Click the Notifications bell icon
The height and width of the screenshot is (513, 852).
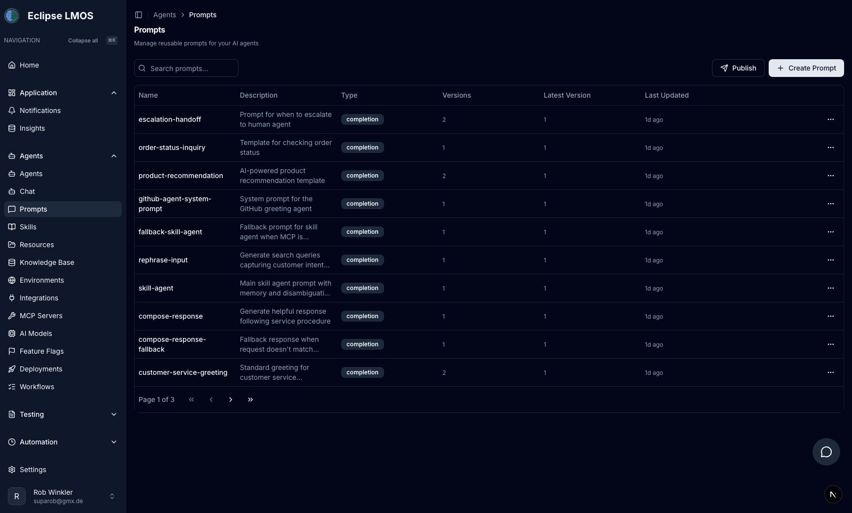pyautogui.click(x=12, y=110)
